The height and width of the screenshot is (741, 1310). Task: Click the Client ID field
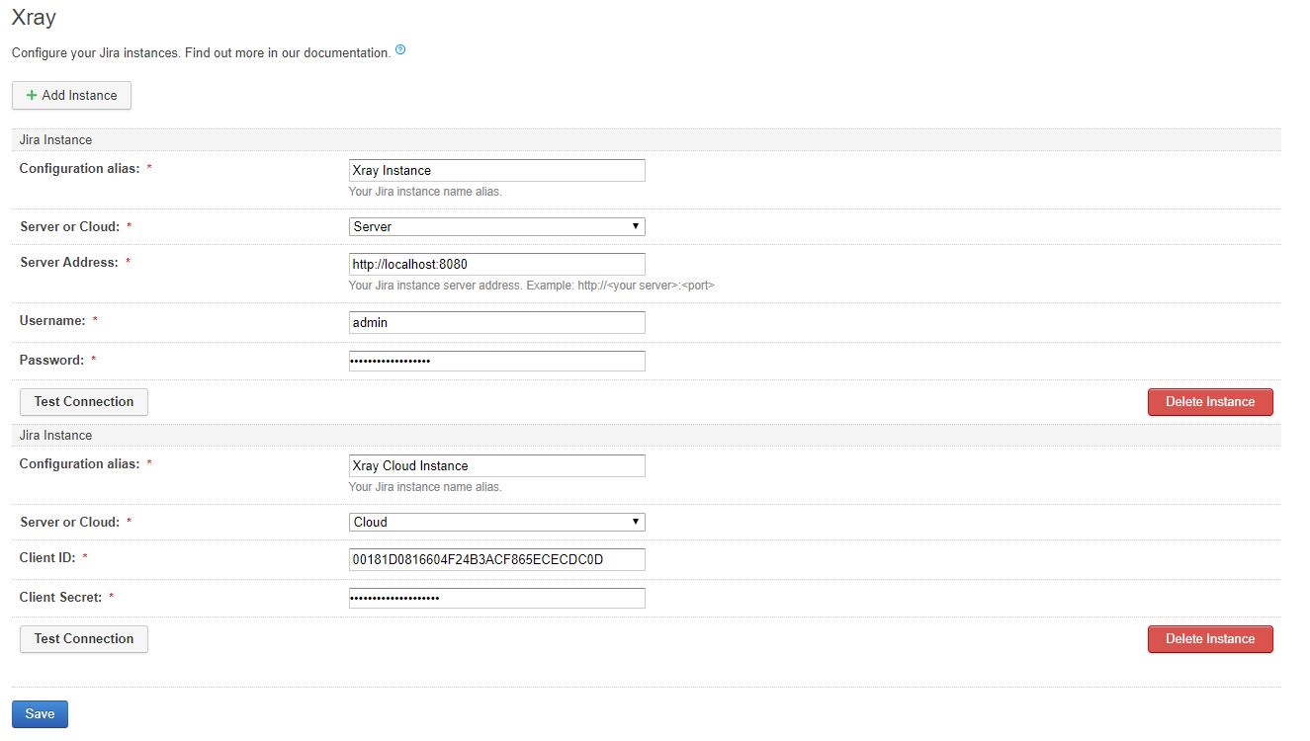(496, 559)
